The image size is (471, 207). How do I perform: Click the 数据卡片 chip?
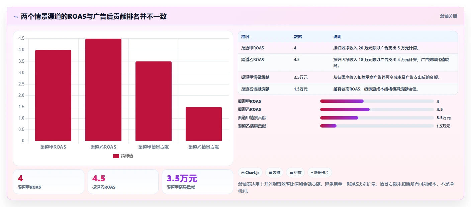(x=320, y=173)
